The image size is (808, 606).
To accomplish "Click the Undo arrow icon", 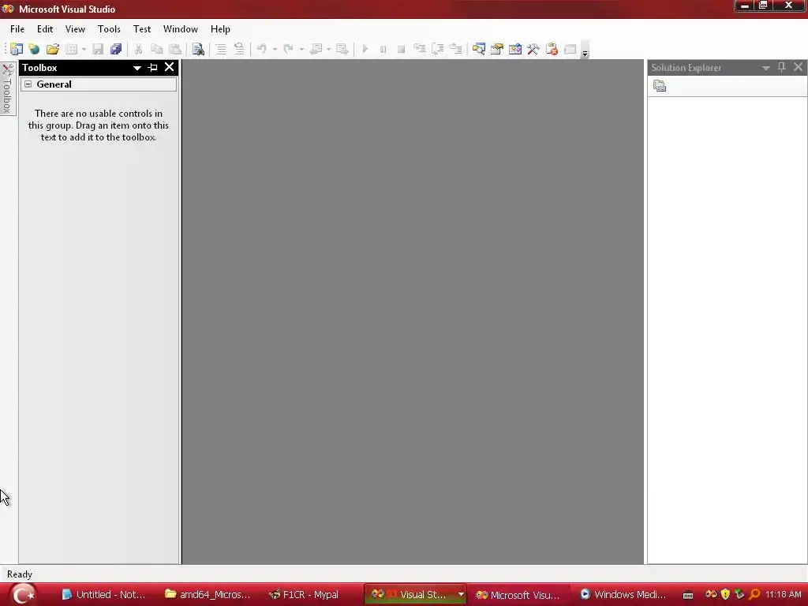I will (262, 49).
